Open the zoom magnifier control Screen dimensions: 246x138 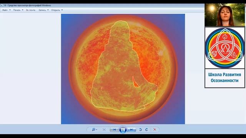tap(95, 130)
